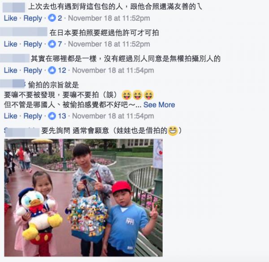Like the comment about Japan photo permission

click(x=11, y=44)
